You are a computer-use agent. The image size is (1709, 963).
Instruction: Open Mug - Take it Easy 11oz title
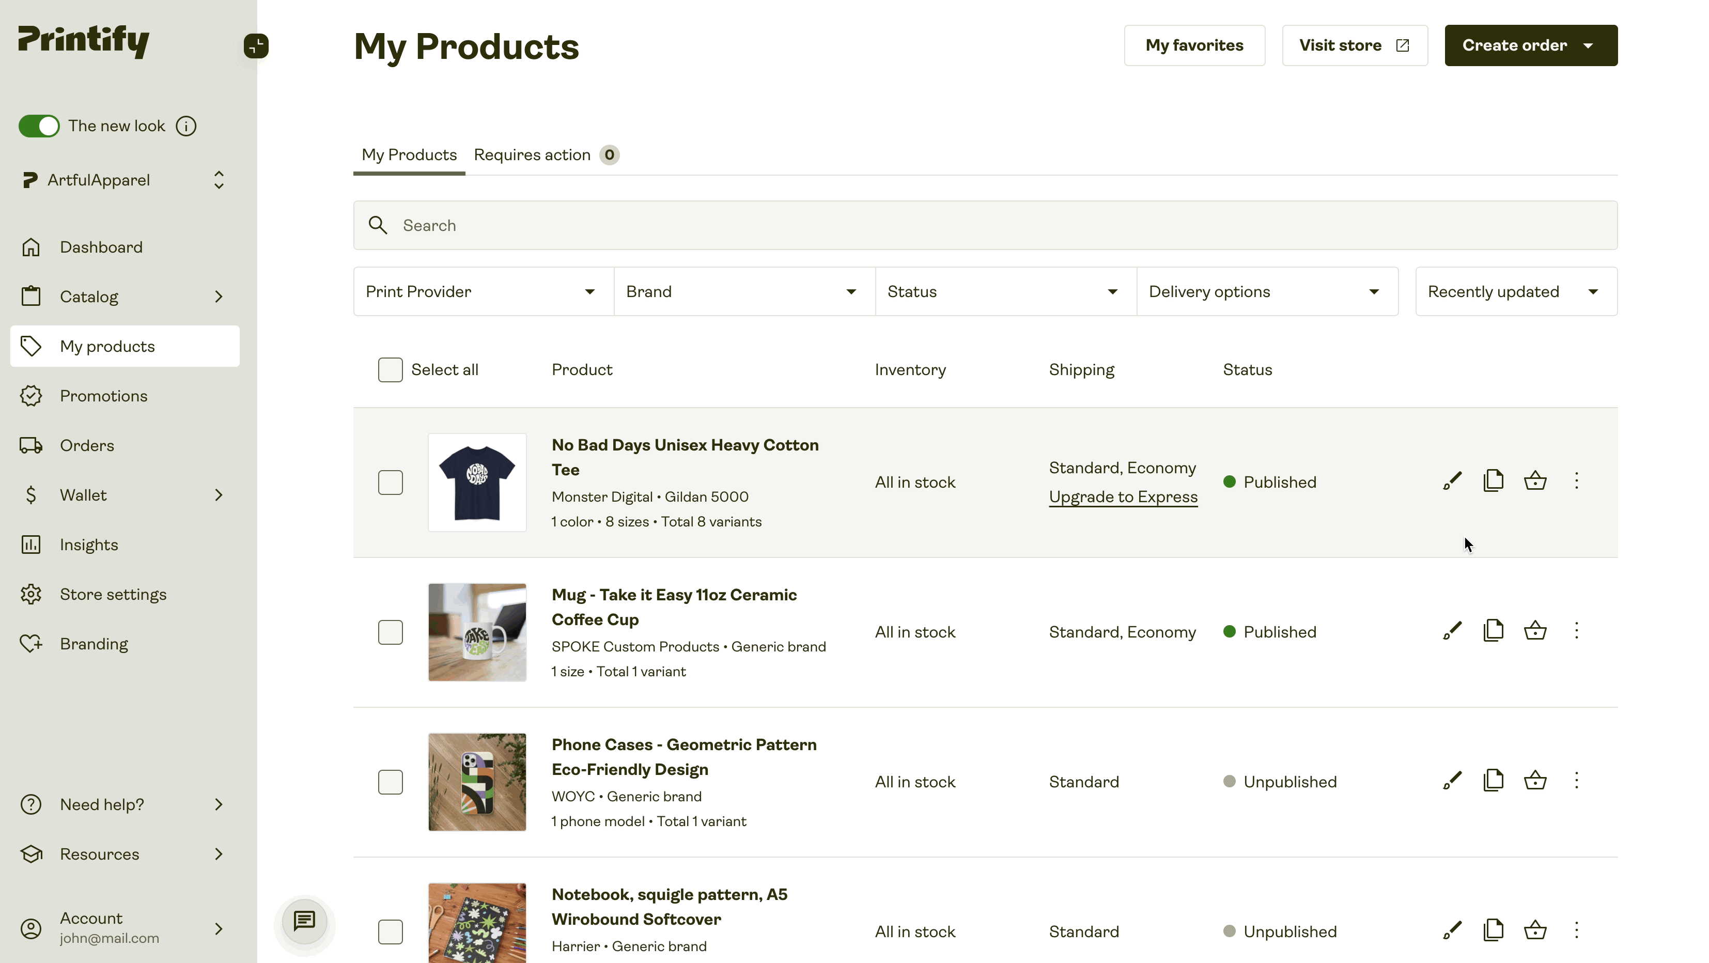pyautogui.click(x=674, y=607)
